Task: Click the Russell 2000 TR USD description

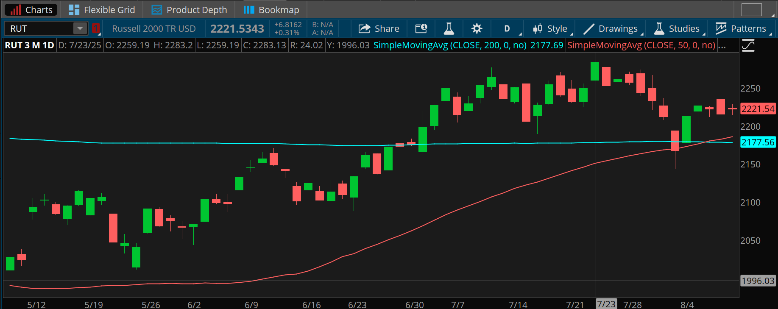Action: (x=154, y=28)
